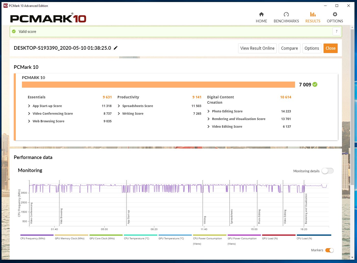Open the question mark help button
357x263 pixels.
337,31
